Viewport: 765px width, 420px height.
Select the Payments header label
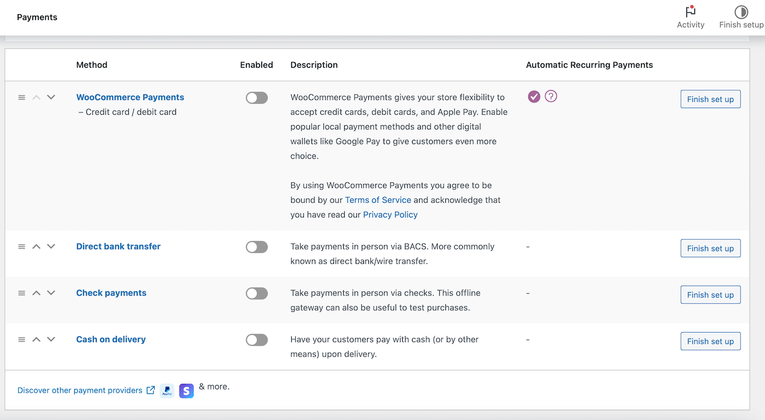tap(37, 17)
